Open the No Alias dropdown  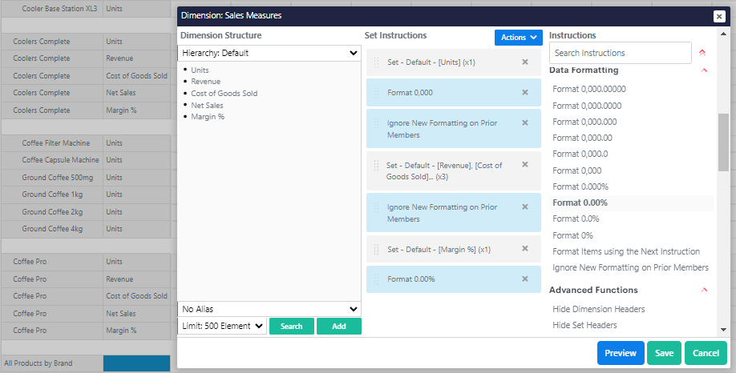coord(269,309)
